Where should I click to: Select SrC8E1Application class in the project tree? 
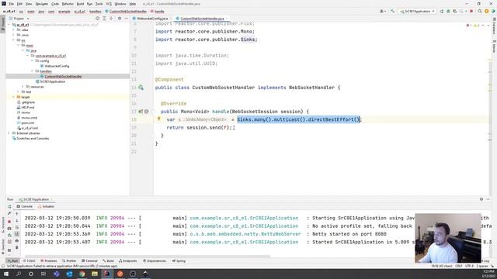[52, 81]
